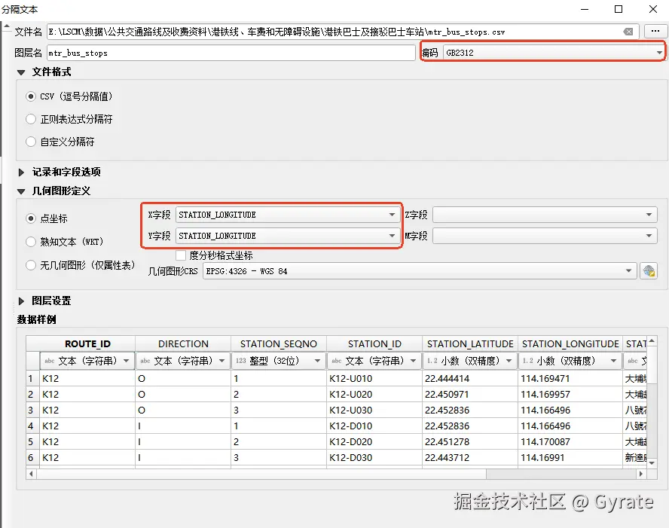
Task: Collapse the 文件格式 section
Action: (x=21, y=72)
